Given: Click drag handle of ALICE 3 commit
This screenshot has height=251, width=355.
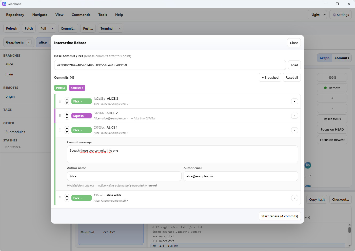Looking at the screenshot, I should coord(60,101).
